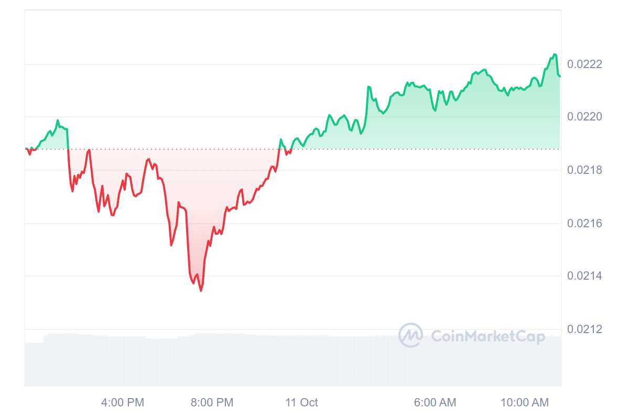
Task: Click the CoinMarketCap logo icon watermark
Action: pyautogui.click(x=410, y=335)
